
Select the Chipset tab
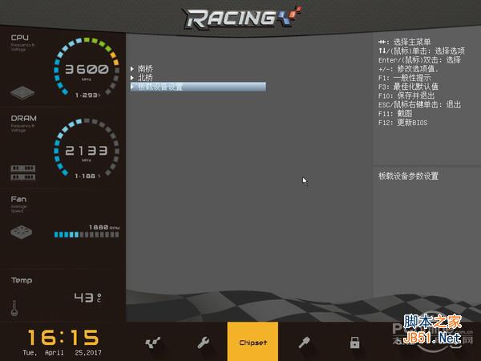pos(253,342)
